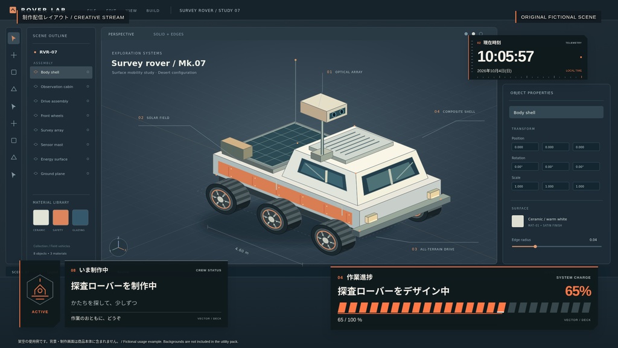Click the icon beside Survey array
Viewport: 618px width, 348px height.
(x=36, y=130)
